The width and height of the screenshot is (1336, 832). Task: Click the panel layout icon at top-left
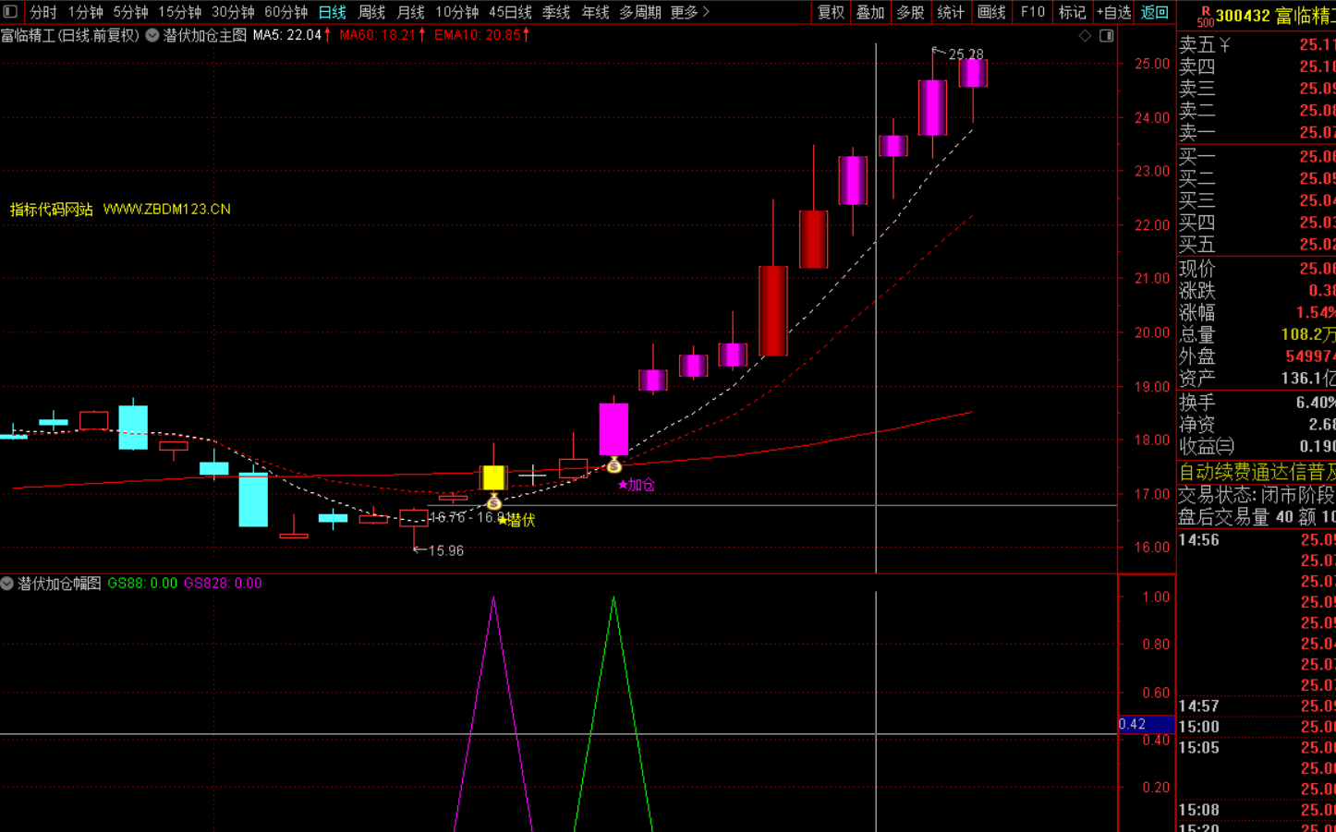10,12
